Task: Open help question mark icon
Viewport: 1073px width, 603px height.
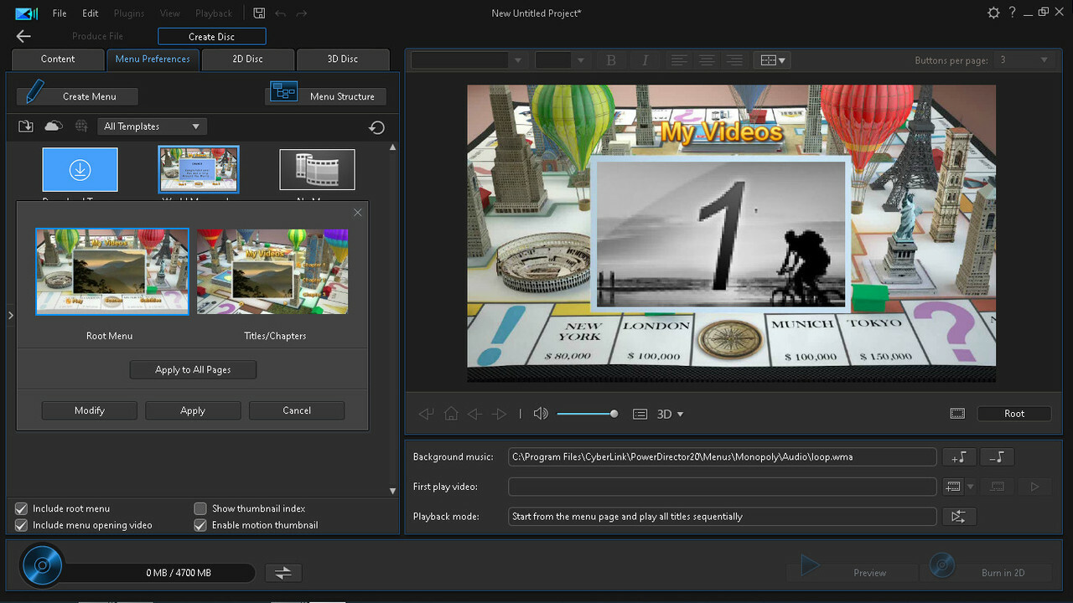Action: pyautogui.click(x=1013, y=13)
